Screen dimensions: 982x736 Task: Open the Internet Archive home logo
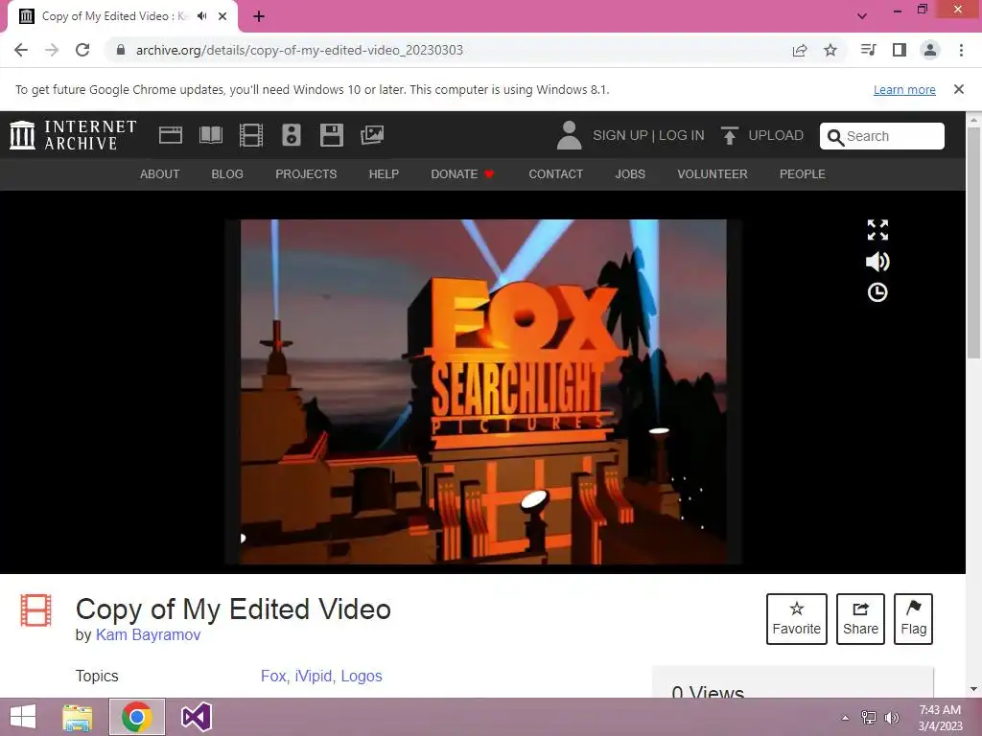pyautogui.click(x=73, y=135)
